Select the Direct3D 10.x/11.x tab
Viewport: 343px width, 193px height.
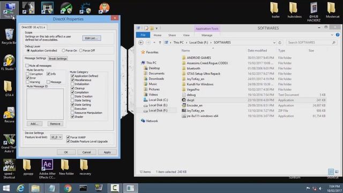(x=33, y=27)
